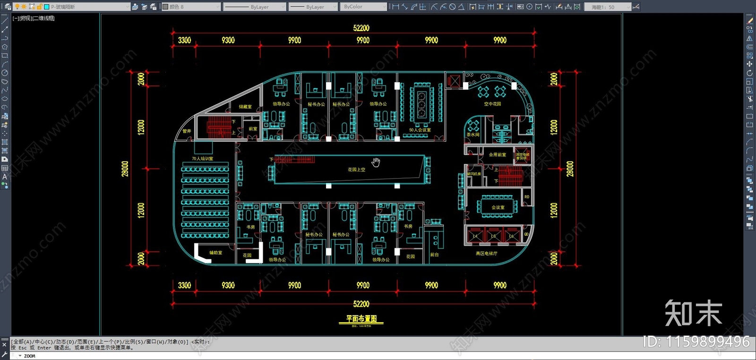Select the Rectangle tool
Image resolution: width=756 pixels, height=360 pixels.
5,55
